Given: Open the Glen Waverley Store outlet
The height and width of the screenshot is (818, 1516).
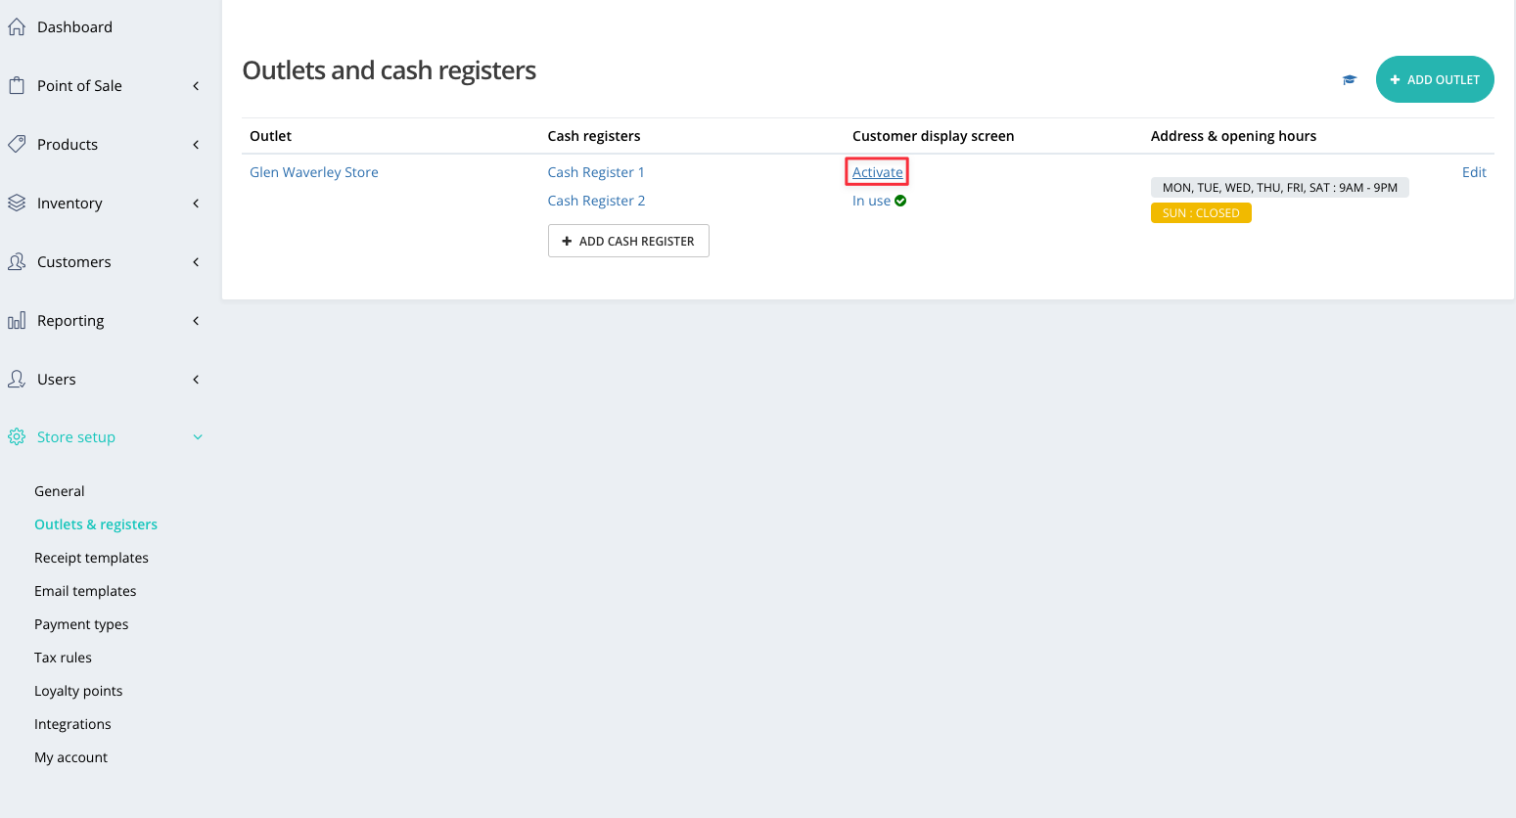Looking at the screenshot, I should point(313,172).
